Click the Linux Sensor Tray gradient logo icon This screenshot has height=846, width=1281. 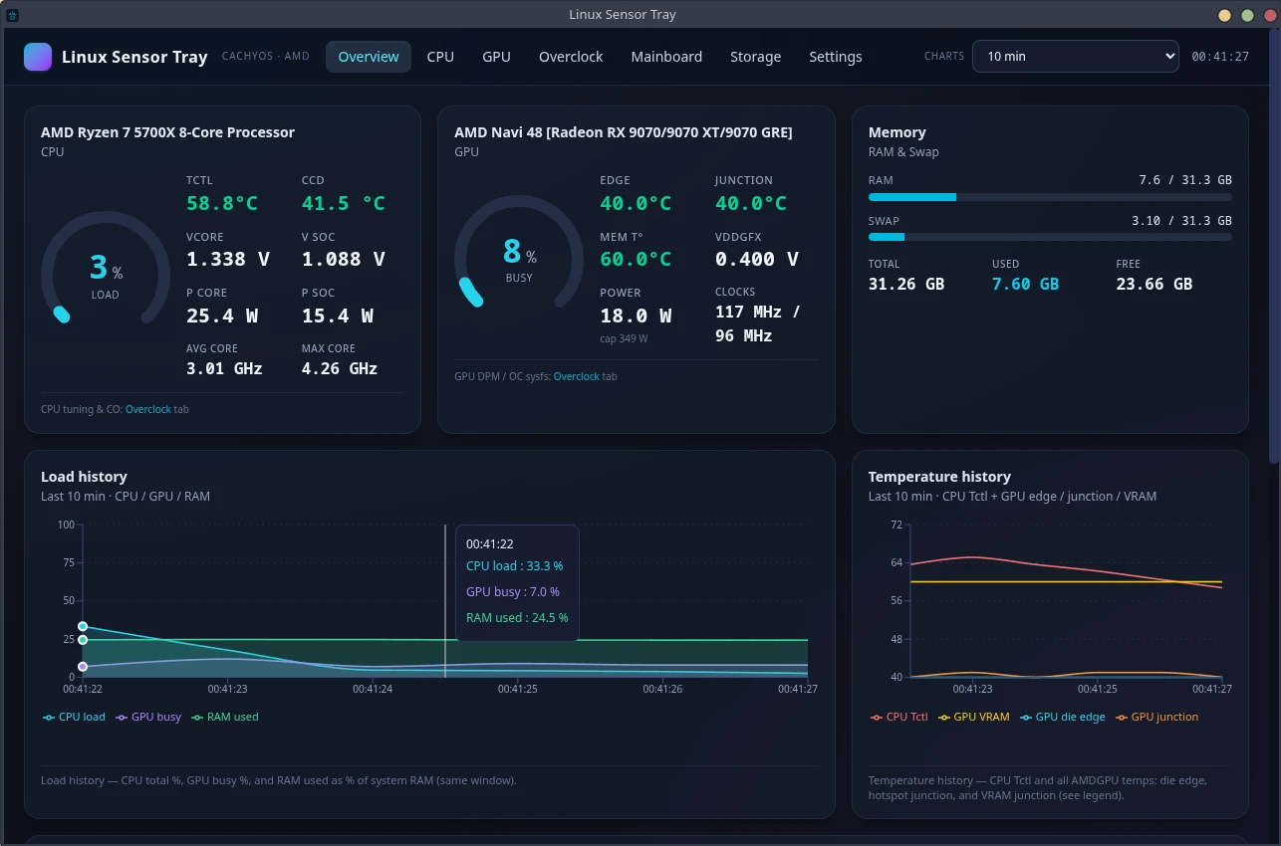[x=38, y=57]
